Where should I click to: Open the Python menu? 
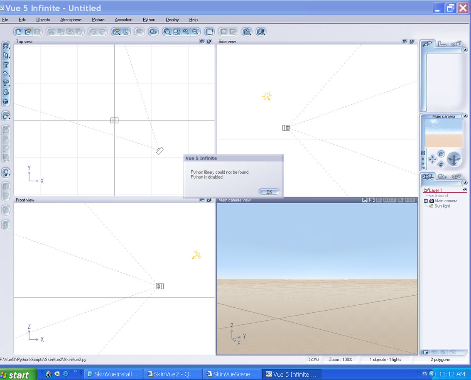point(149,20)
